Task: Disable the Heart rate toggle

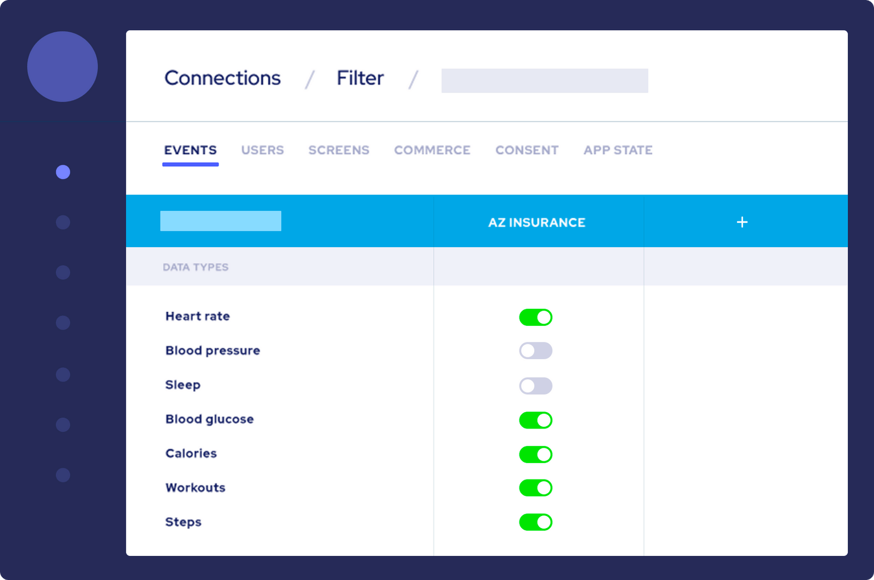Action: coord(535,317)
